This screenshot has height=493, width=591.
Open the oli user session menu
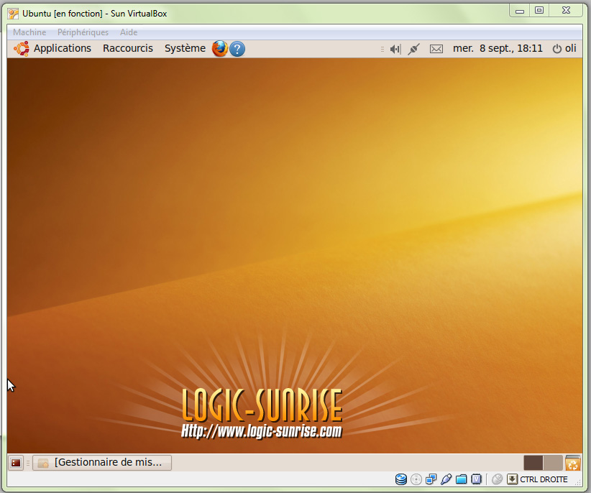(x=564, y=49)
